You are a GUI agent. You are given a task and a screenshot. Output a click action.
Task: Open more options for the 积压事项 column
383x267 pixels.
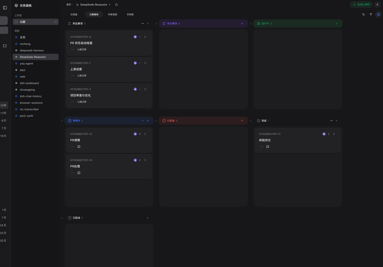click(143, 24)
